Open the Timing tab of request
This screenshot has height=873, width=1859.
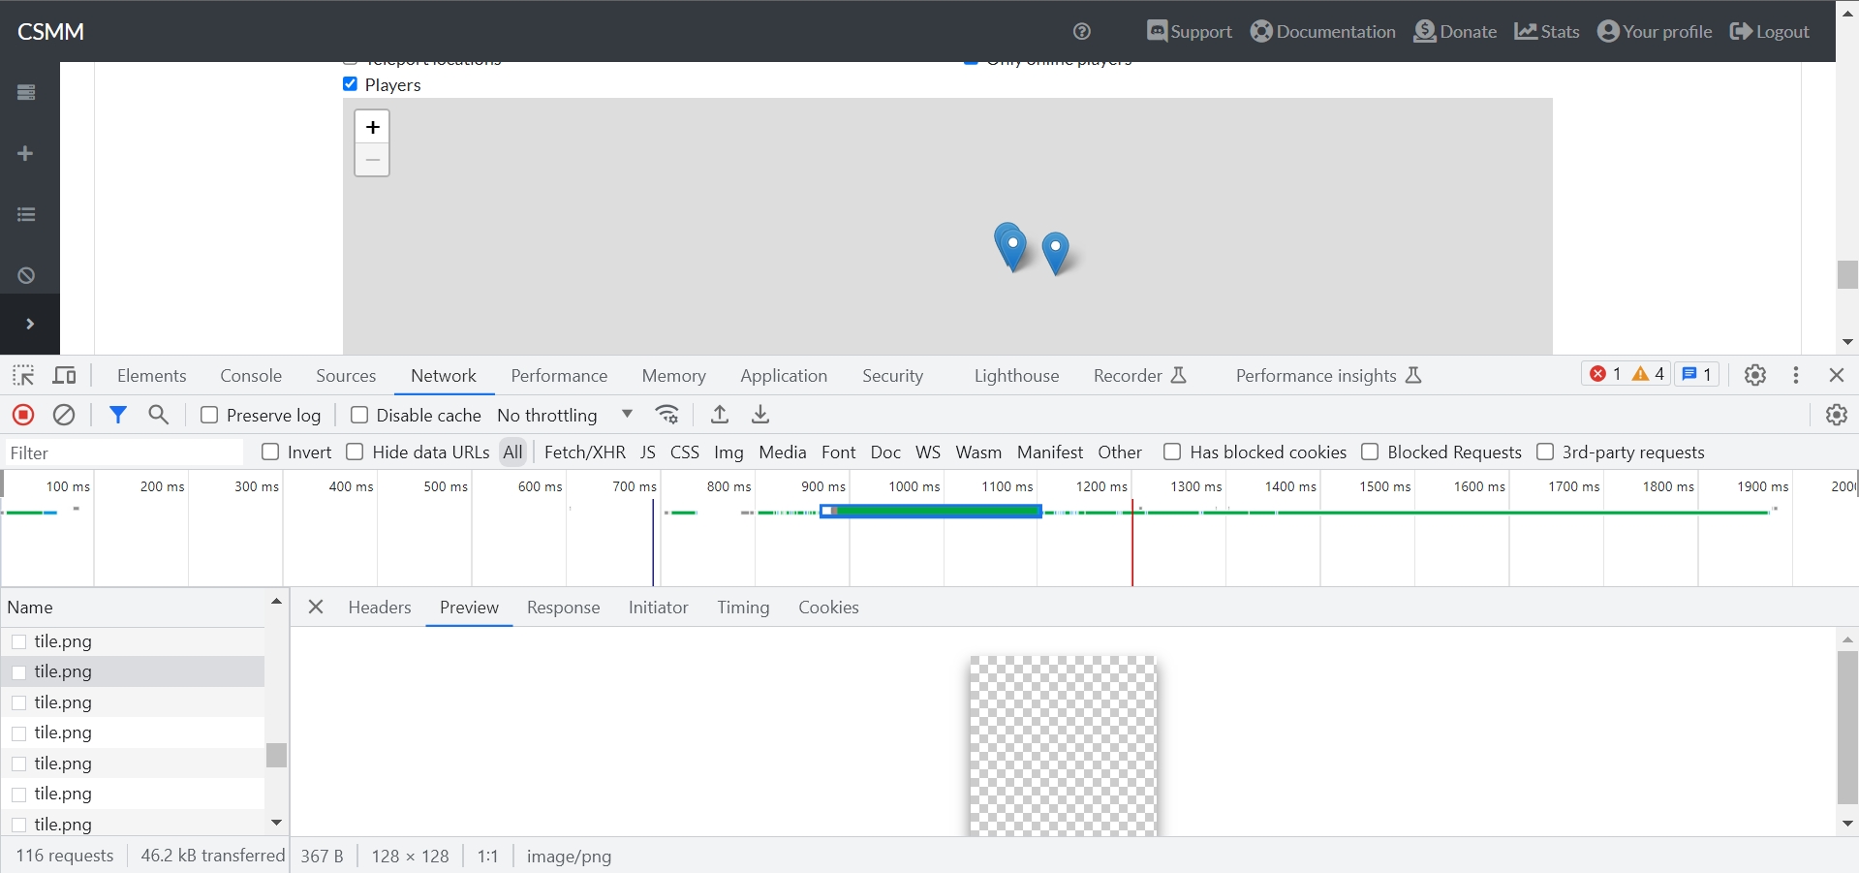click(x=743, y=608)
